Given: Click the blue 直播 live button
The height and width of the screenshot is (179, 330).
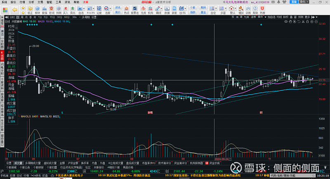Looking at the screenshot, I should pyautogui.click(x=294, y=2).
